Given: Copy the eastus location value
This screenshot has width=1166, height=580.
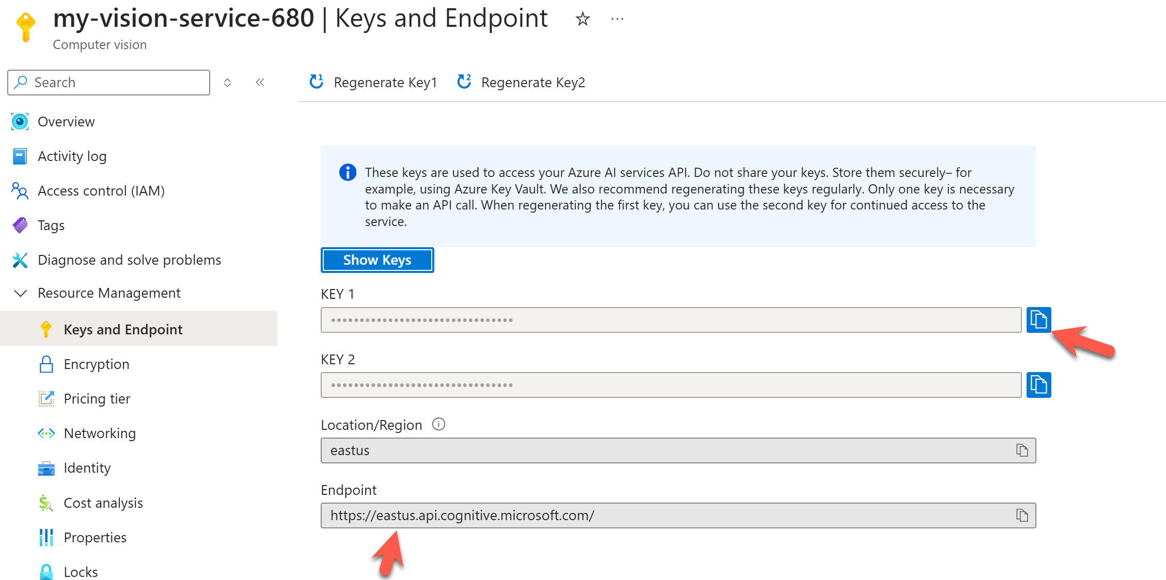Looking at the screenshot, I should (x=1022, y=450).
